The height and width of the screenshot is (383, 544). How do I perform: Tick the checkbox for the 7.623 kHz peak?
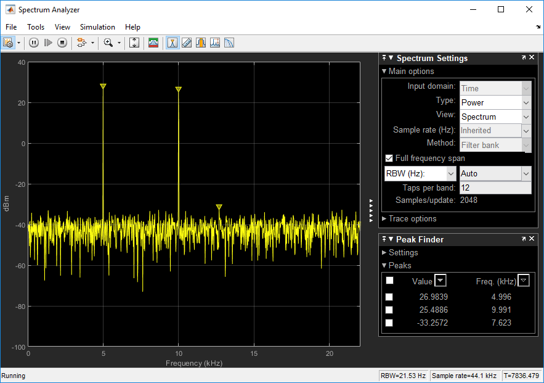(x=389, y=323)
